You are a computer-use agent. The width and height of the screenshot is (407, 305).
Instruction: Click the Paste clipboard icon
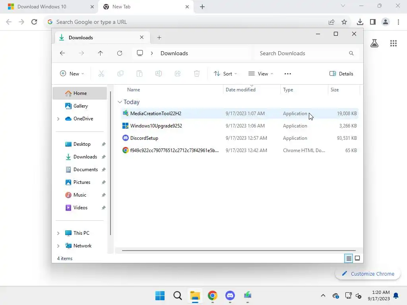click(140, 73)
